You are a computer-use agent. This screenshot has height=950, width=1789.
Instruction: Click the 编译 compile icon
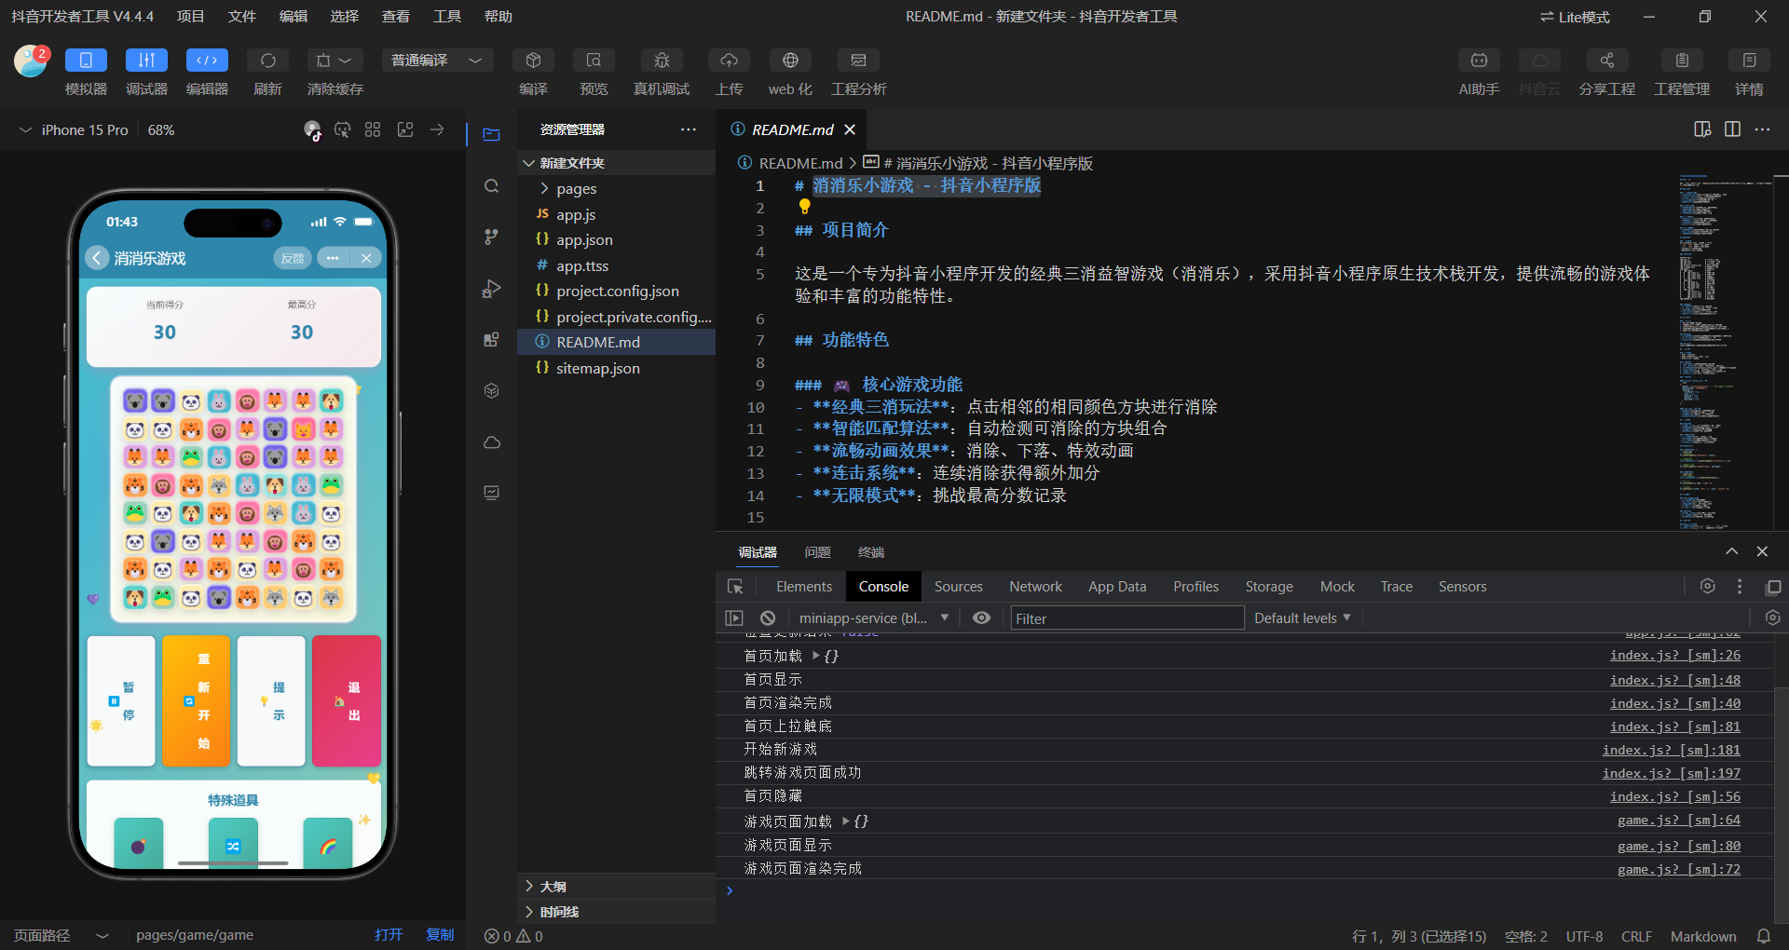tap(533, 61)
